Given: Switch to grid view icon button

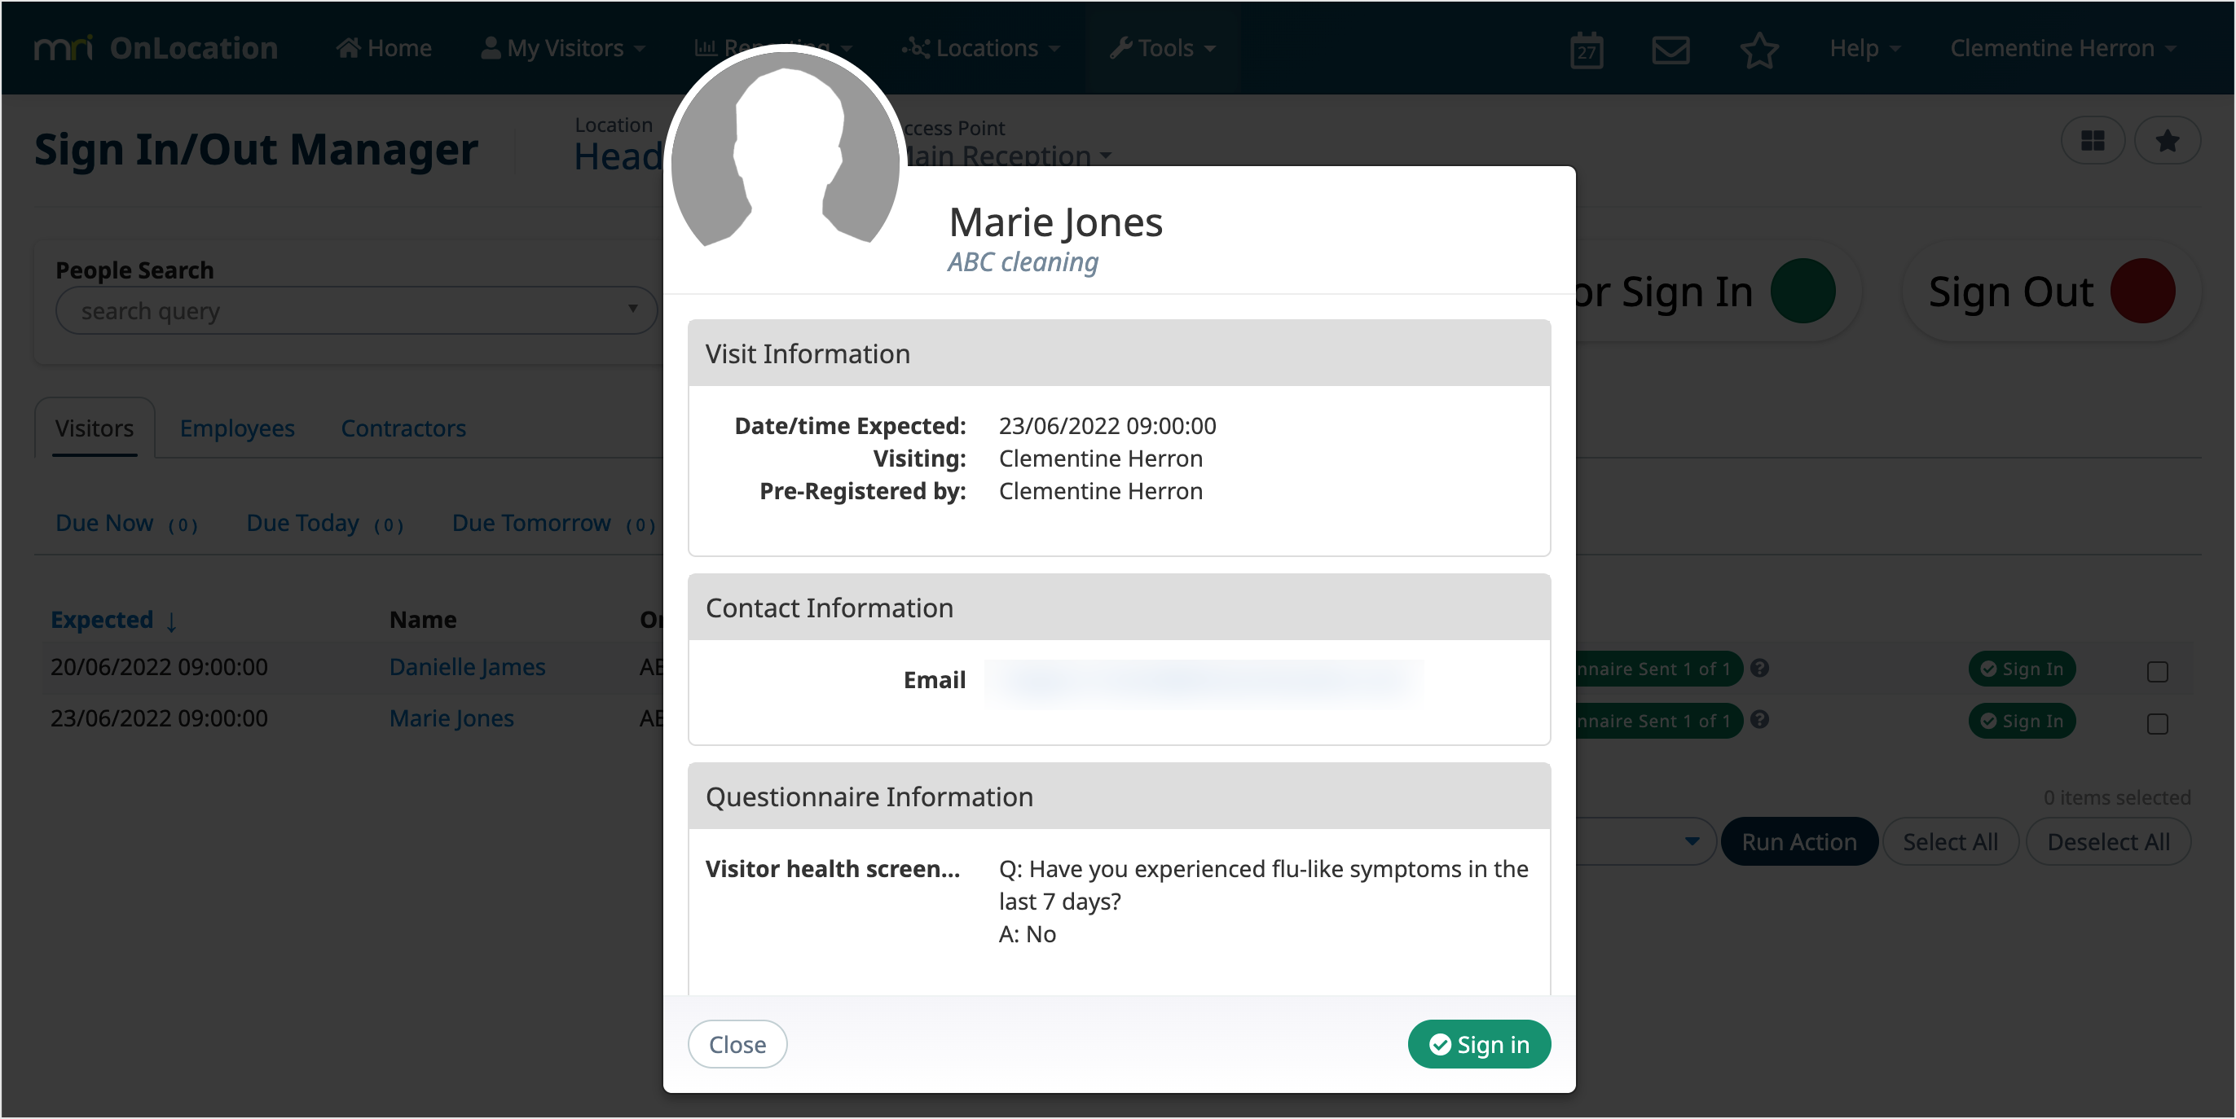Looking at the screenshot, I should point(2092,141).
